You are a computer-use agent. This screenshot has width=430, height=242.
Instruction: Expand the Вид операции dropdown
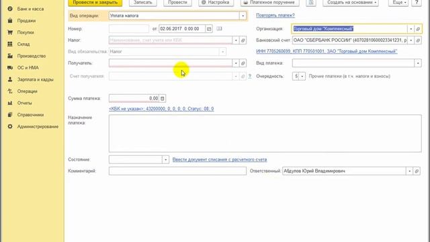[x=243, y=15]
